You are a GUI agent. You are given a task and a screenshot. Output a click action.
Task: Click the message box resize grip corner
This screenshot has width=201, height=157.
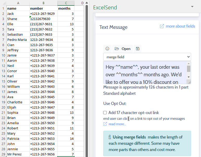tap(190, 83)
